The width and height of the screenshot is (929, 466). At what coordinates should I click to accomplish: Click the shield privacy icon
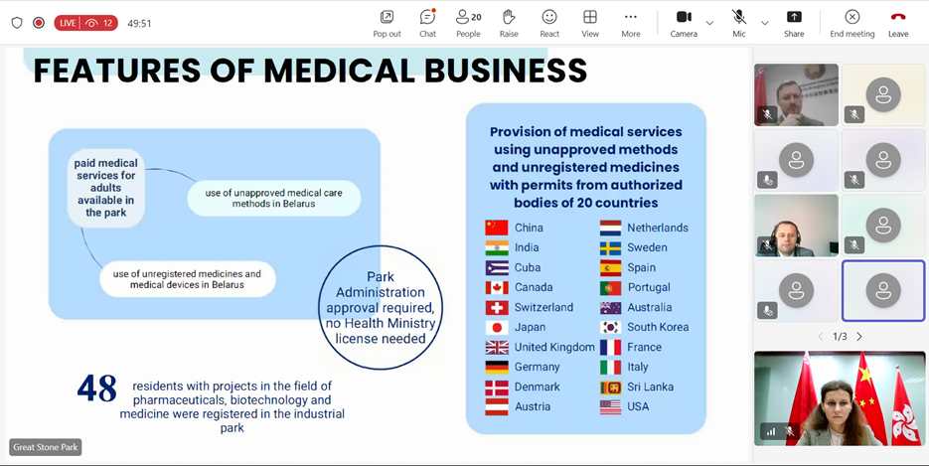tap(17, 23)
